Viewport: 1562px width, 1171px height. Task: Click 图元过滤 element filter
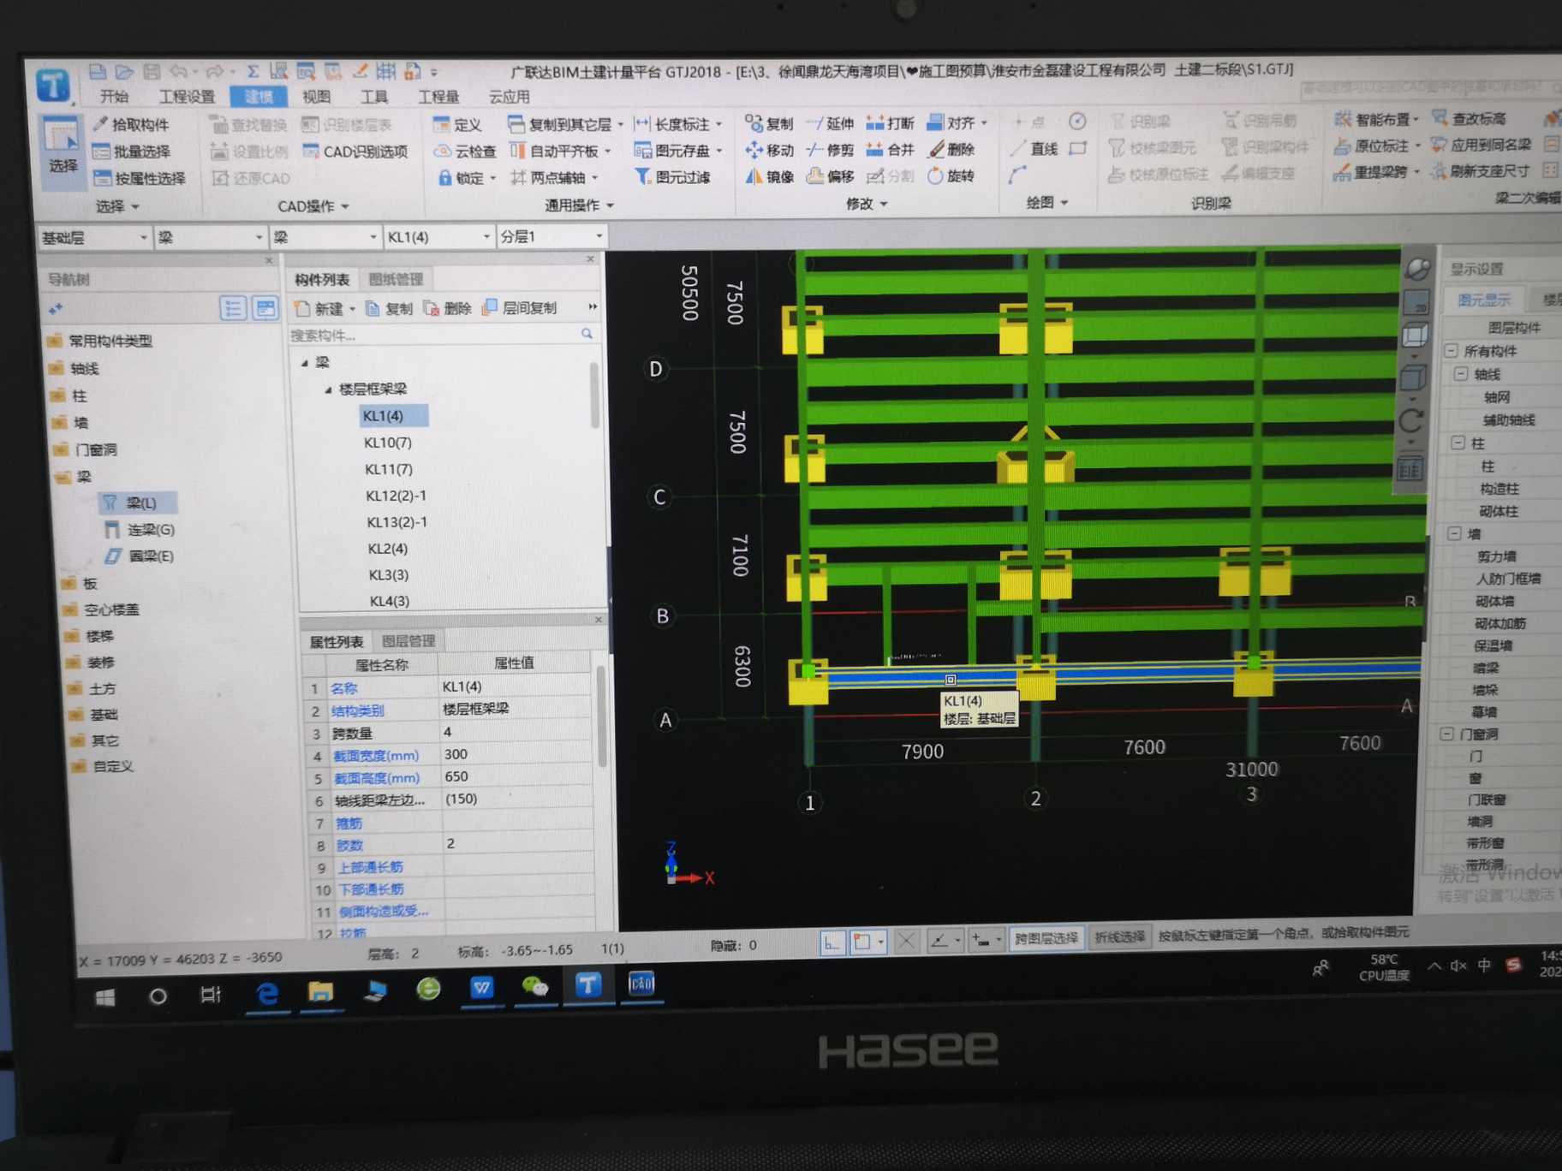[672, 177]
